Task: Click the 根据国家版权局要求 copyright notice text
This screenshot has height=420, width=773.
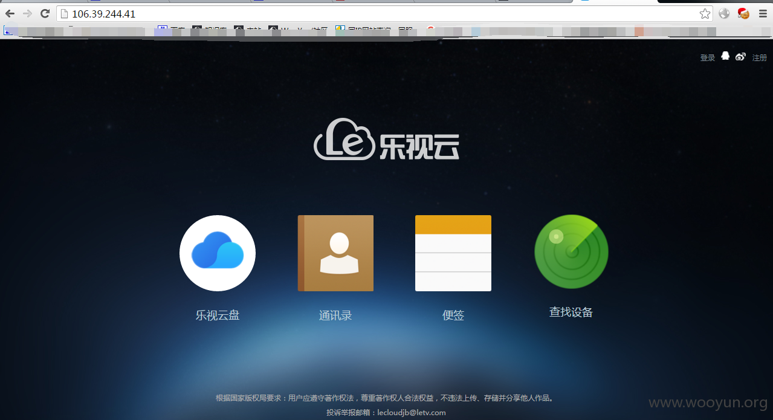Action: tap(386, 398)
